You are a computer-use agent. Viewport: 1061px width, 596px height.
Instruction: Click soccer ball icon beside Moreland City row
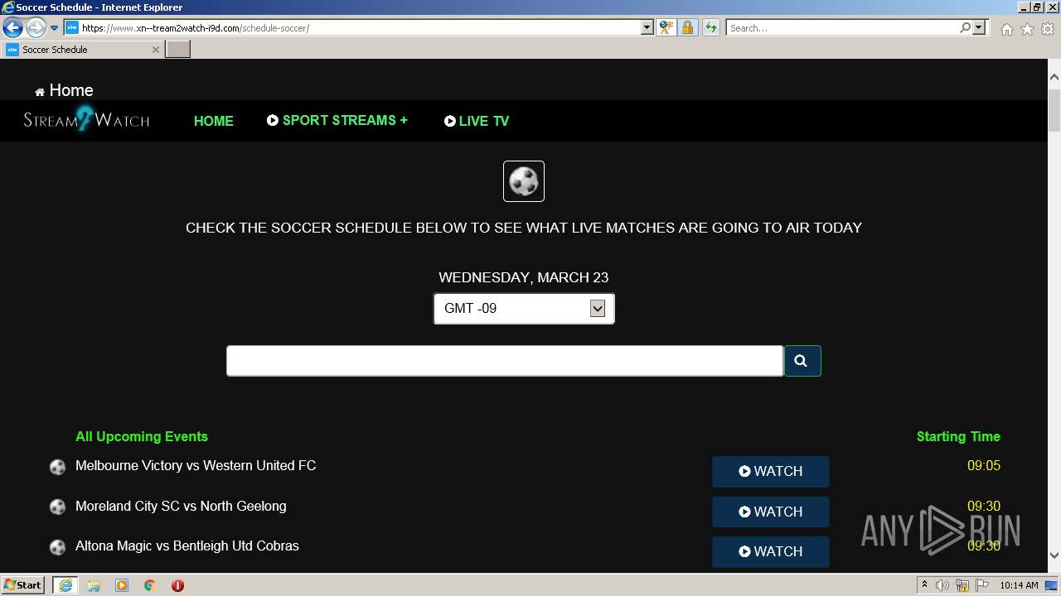coord(57,507)
